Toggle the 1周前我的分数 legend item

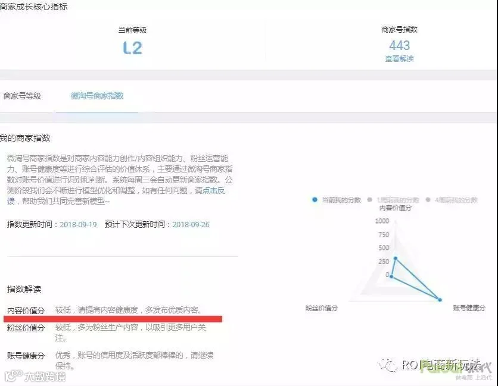(x=393, y=200)
